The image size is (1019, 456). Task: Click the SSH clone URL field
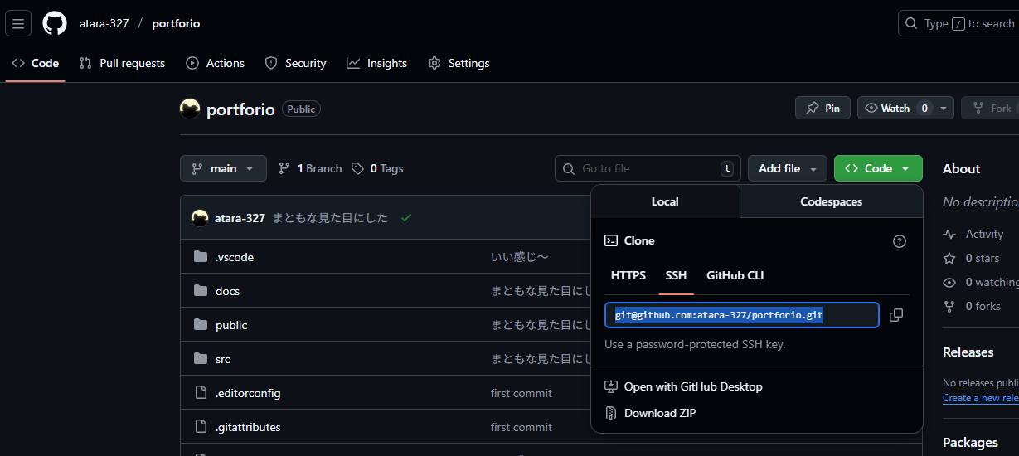tap(741, 315)
